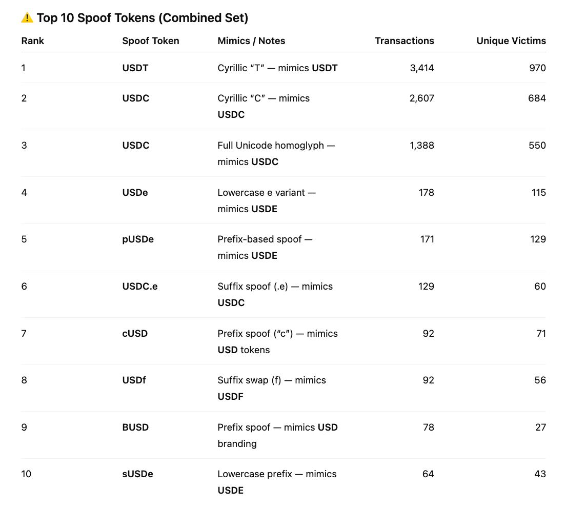This screenshot has height=508, width=566.
Task: Click the 3,414 transactions value
Action: pyautogui.click(x=422, y=68)
